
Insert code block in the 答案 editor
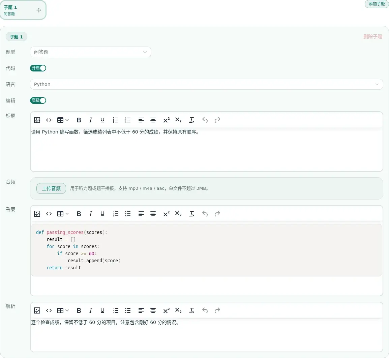[x=49, y=214]
